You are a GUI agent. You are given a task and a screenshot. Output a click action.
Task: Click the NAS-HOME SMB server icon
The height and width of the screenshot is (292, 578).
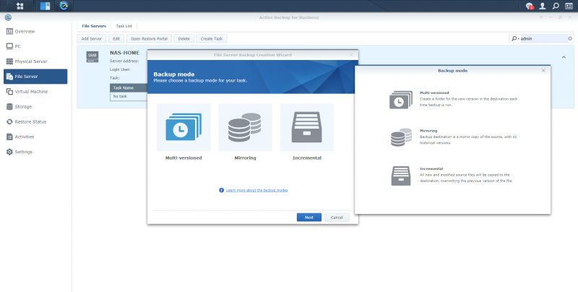click(92, 57)
